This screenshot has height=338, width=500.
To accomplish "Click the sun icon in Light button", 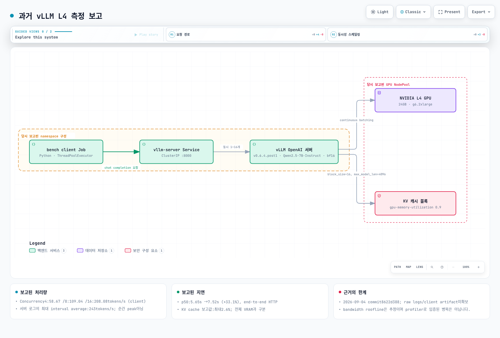I will 373,12.
